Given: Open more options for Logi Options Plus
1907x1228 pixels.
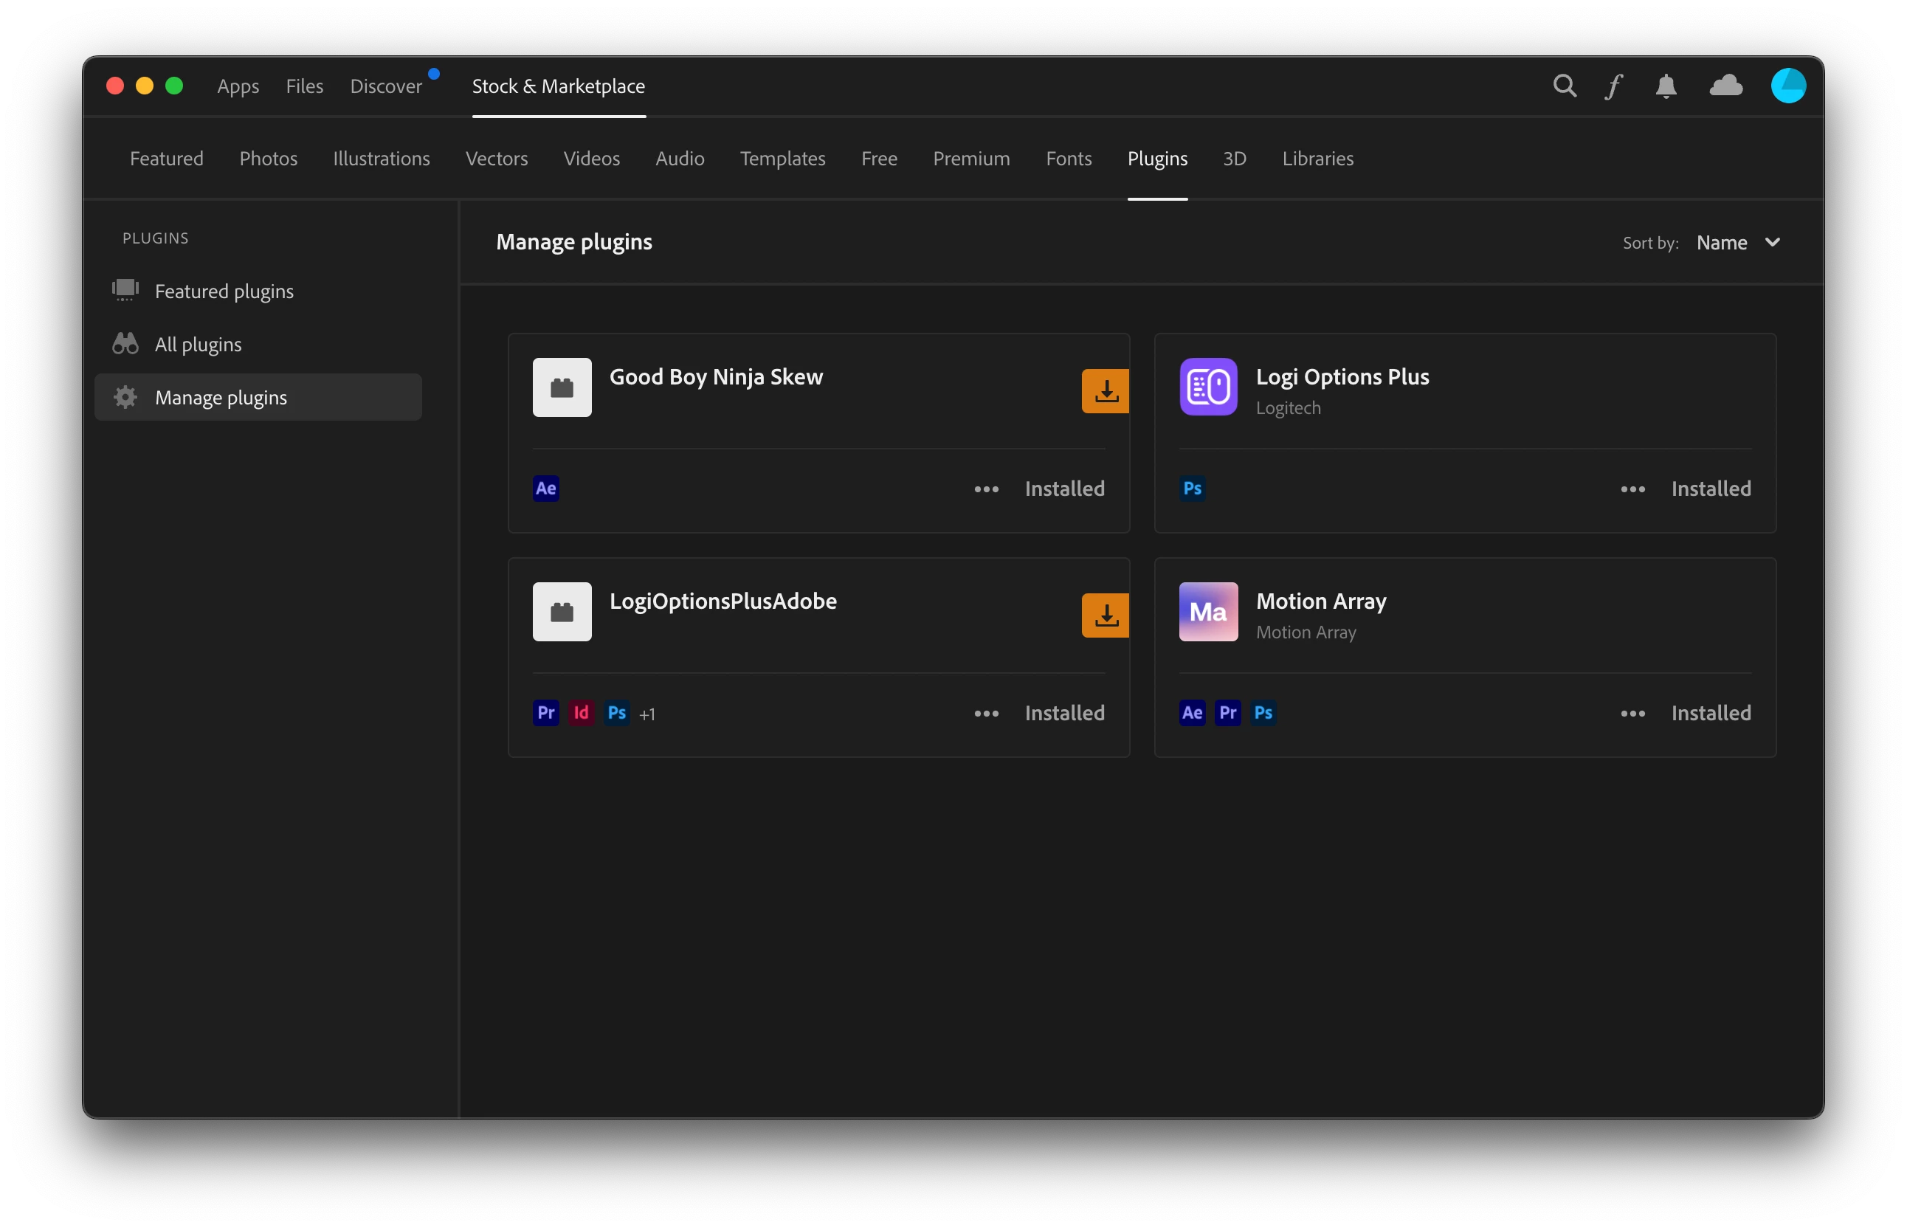Looking at the screenshot, I should coord(1632,489).
